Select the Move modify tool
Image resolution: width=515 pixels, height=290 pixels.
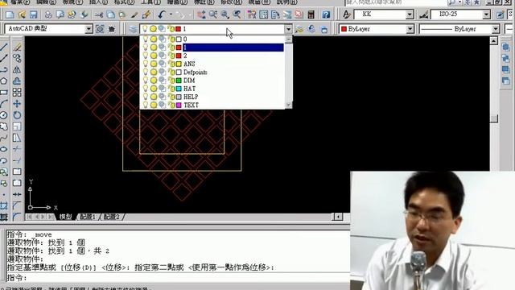(x=17, y=104)
